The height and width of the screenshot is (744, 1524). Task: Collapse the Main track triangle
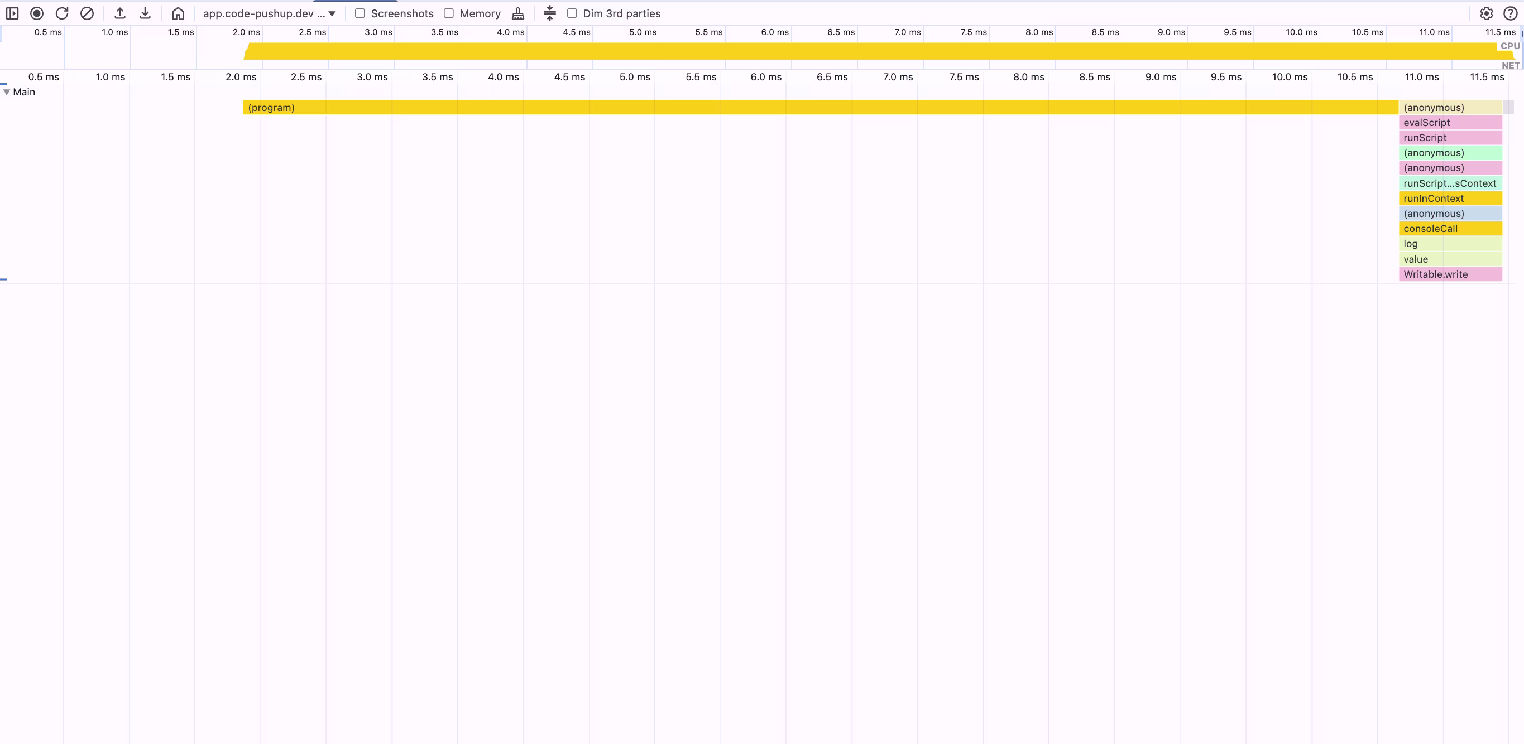[7, 92]
